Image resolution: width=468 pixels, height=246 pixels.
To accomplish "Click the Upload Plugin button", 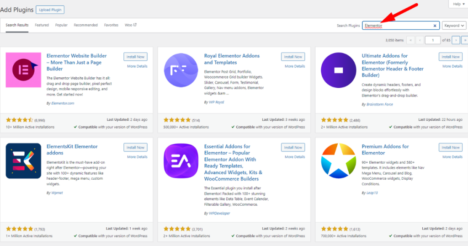I will tap(50, 10).
